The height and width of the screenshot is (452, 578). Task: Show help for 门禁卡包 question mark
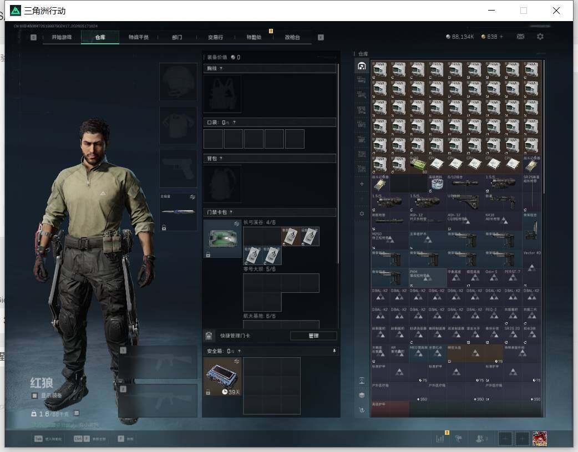pyautogui.click(x=231, y=212)
